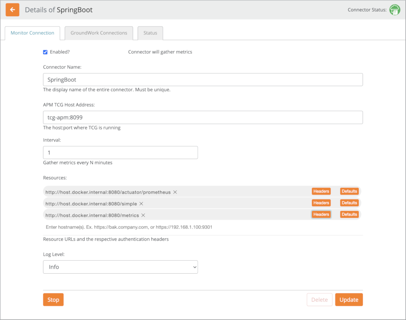Image resolution: width=406 pixels, height=320 pixels.
Task: Click the orange back arrow button
Action: [x=13, y=10]
